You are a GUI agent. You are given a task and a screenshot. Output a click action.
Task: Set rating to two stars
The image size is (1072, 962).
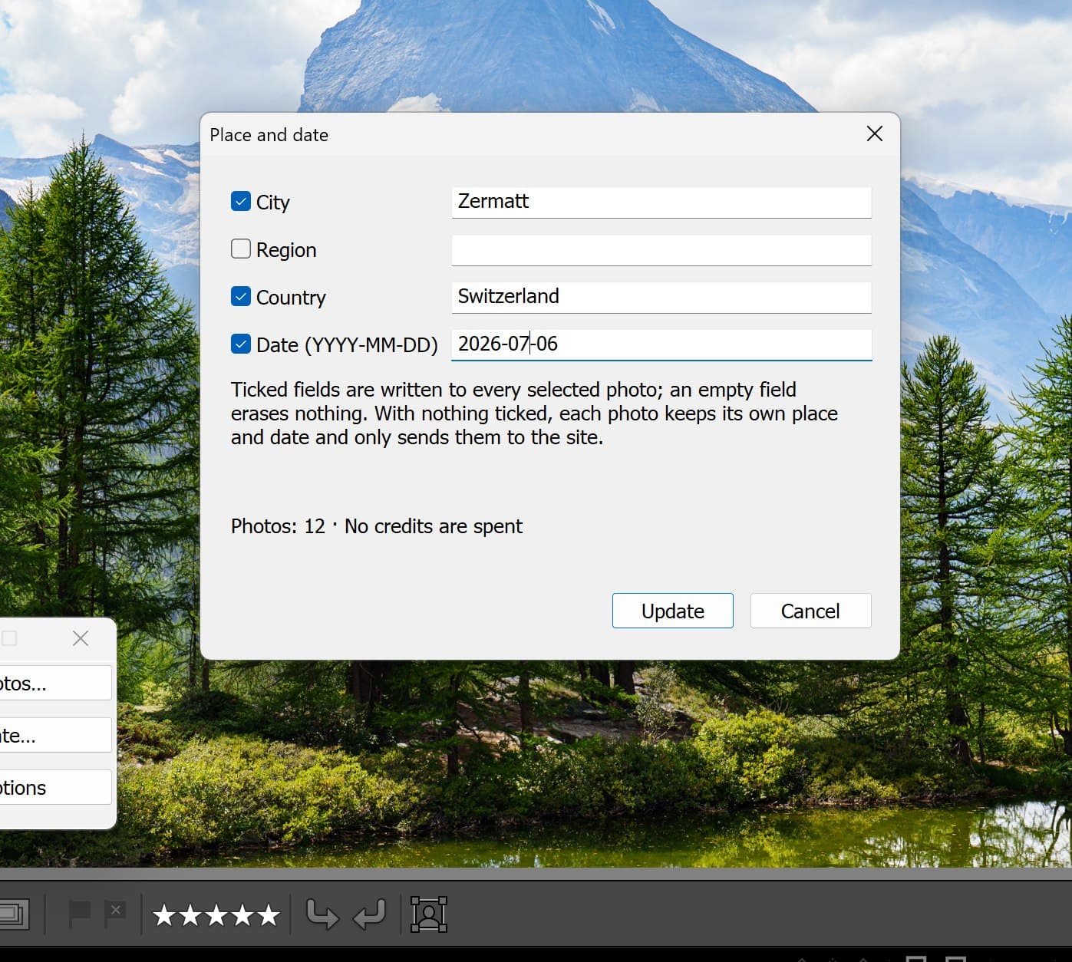click(190, 914)
